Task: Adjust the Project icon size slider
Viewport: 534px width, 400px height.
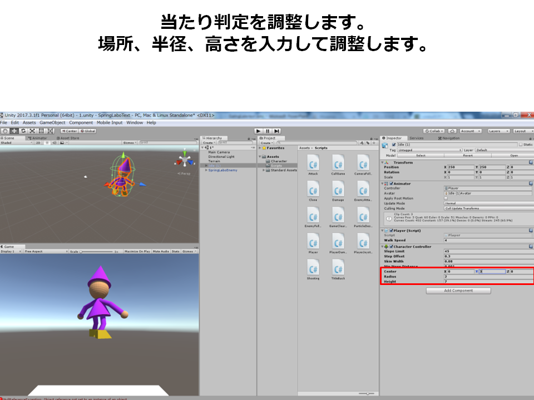Action: tap(367, 393)
